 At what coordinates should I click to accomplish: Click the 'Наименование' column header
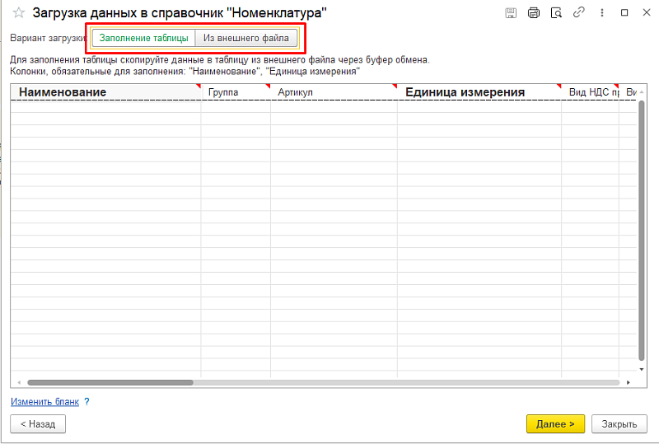click(63, 92)
